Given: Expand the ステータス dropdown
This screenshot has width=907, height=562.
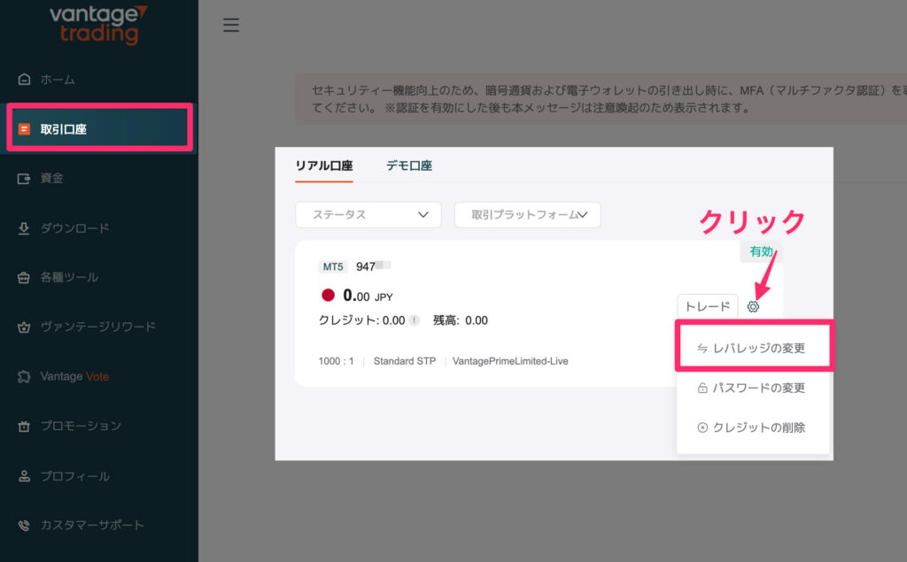Looking at the screenshot, I should coord(368,215).
